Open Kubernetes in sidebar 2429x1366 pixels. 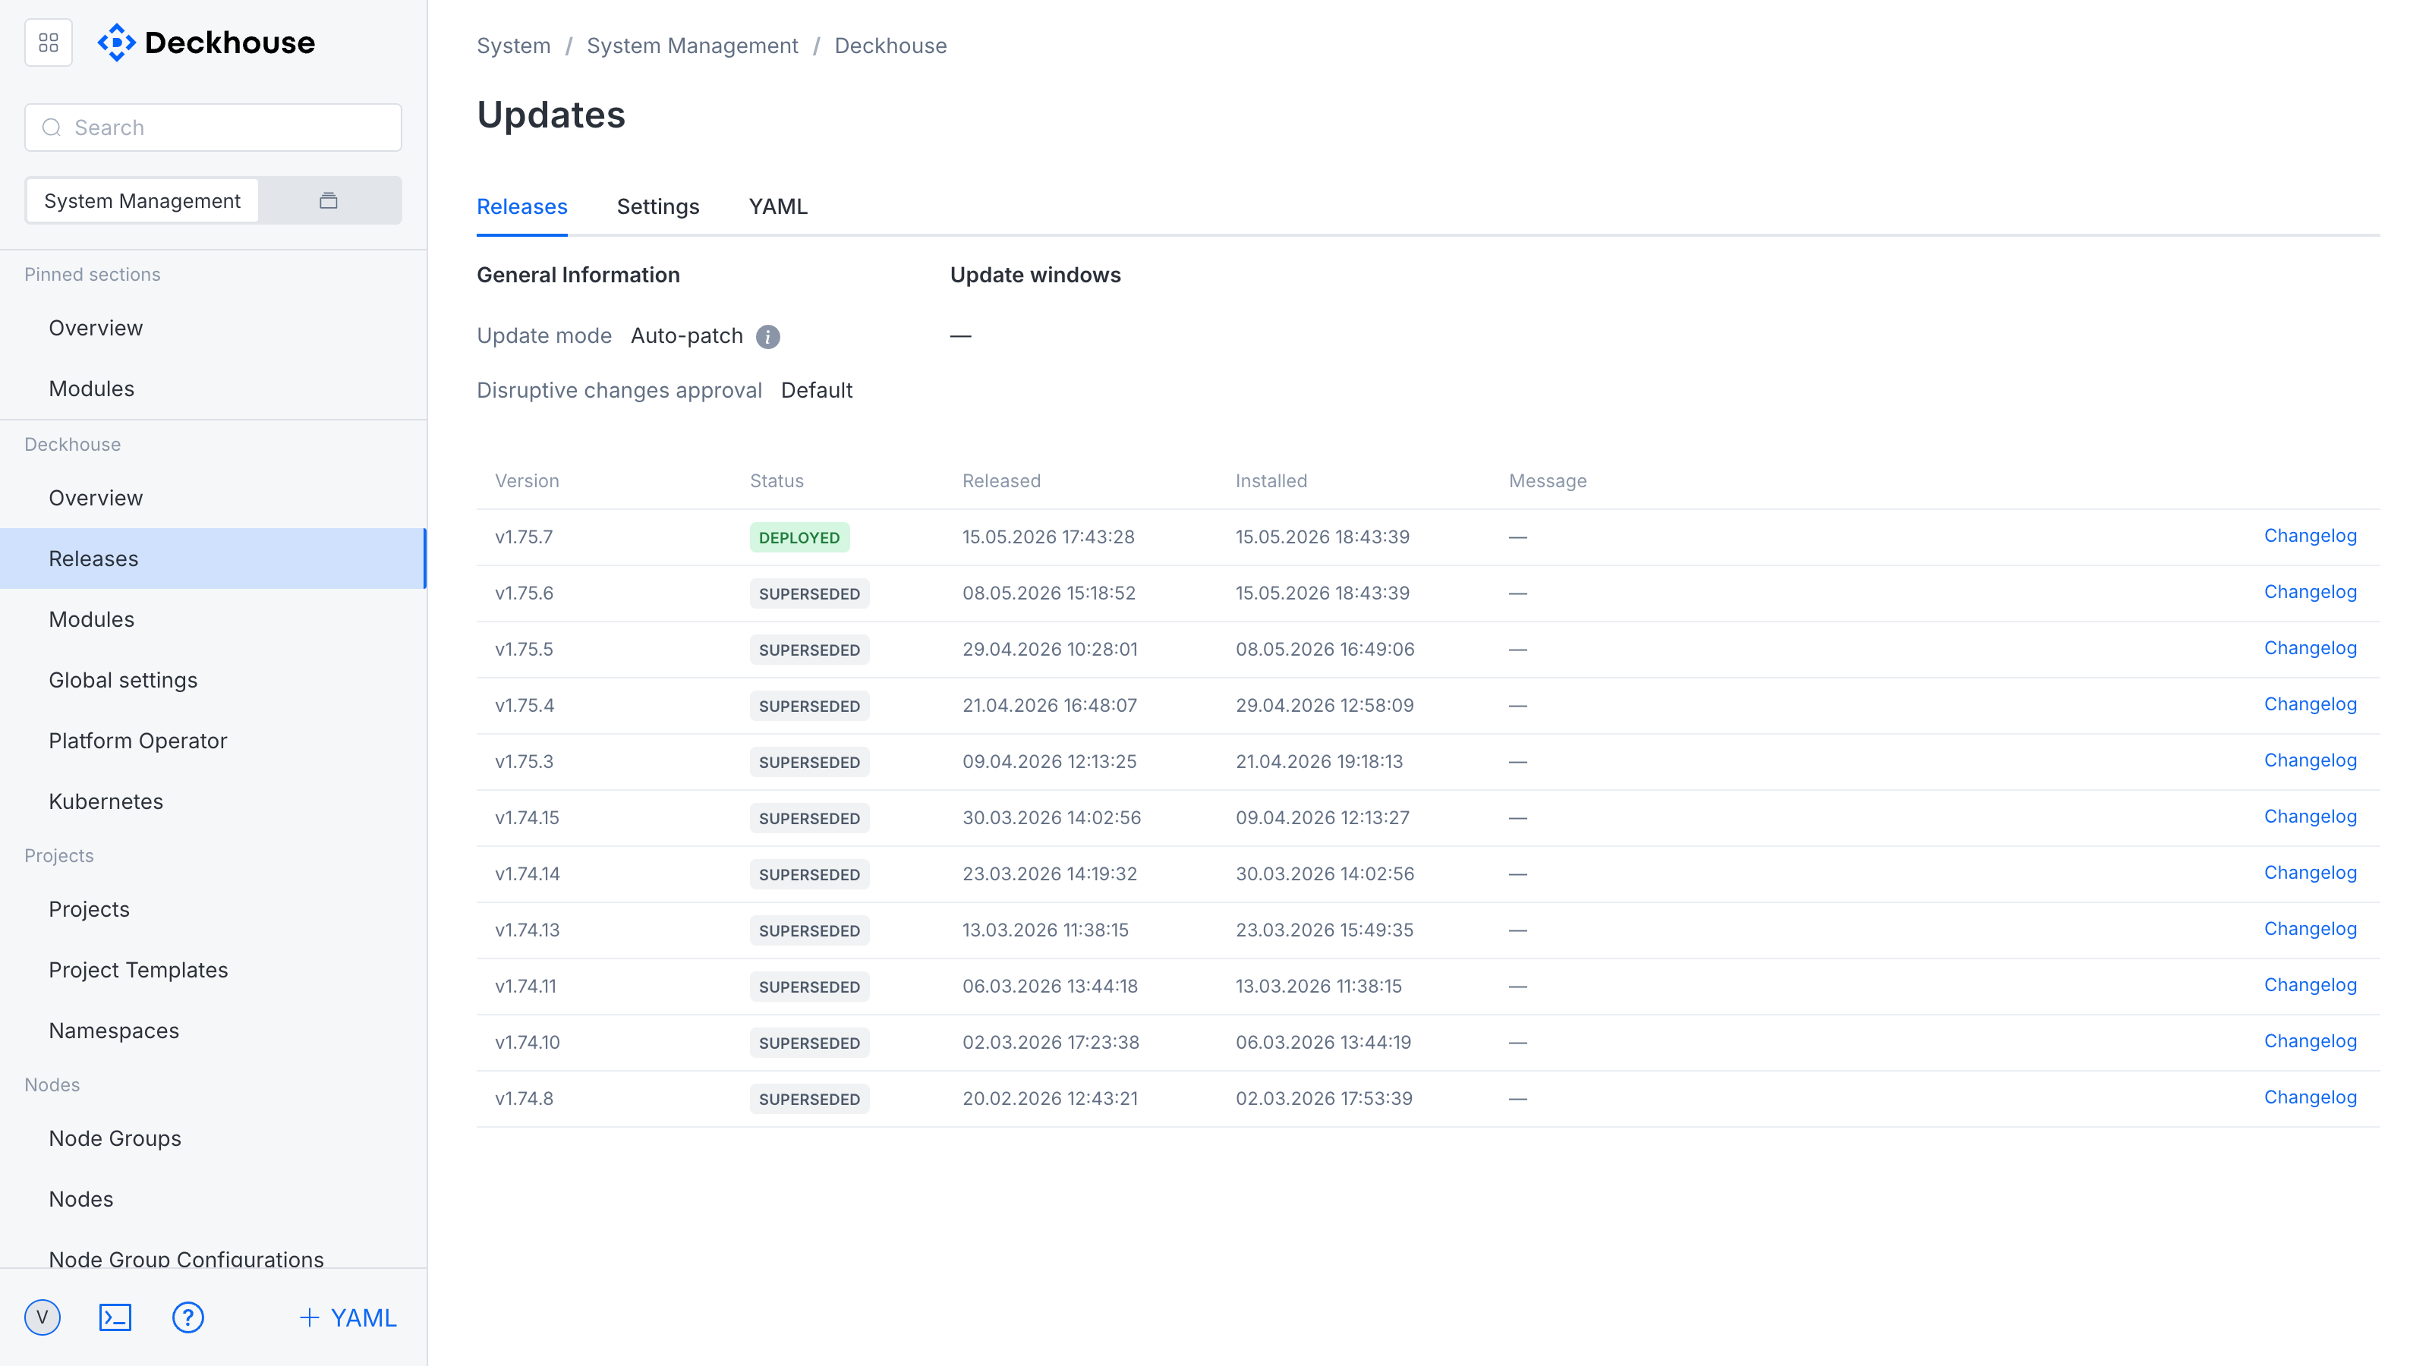(x=213, y=801)
